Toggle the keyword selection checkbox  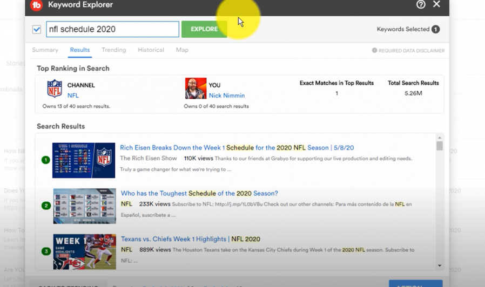37,29
